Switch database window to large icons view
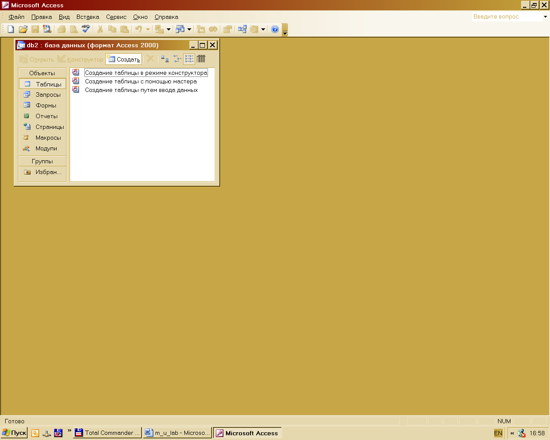 [x=165, y=59]
